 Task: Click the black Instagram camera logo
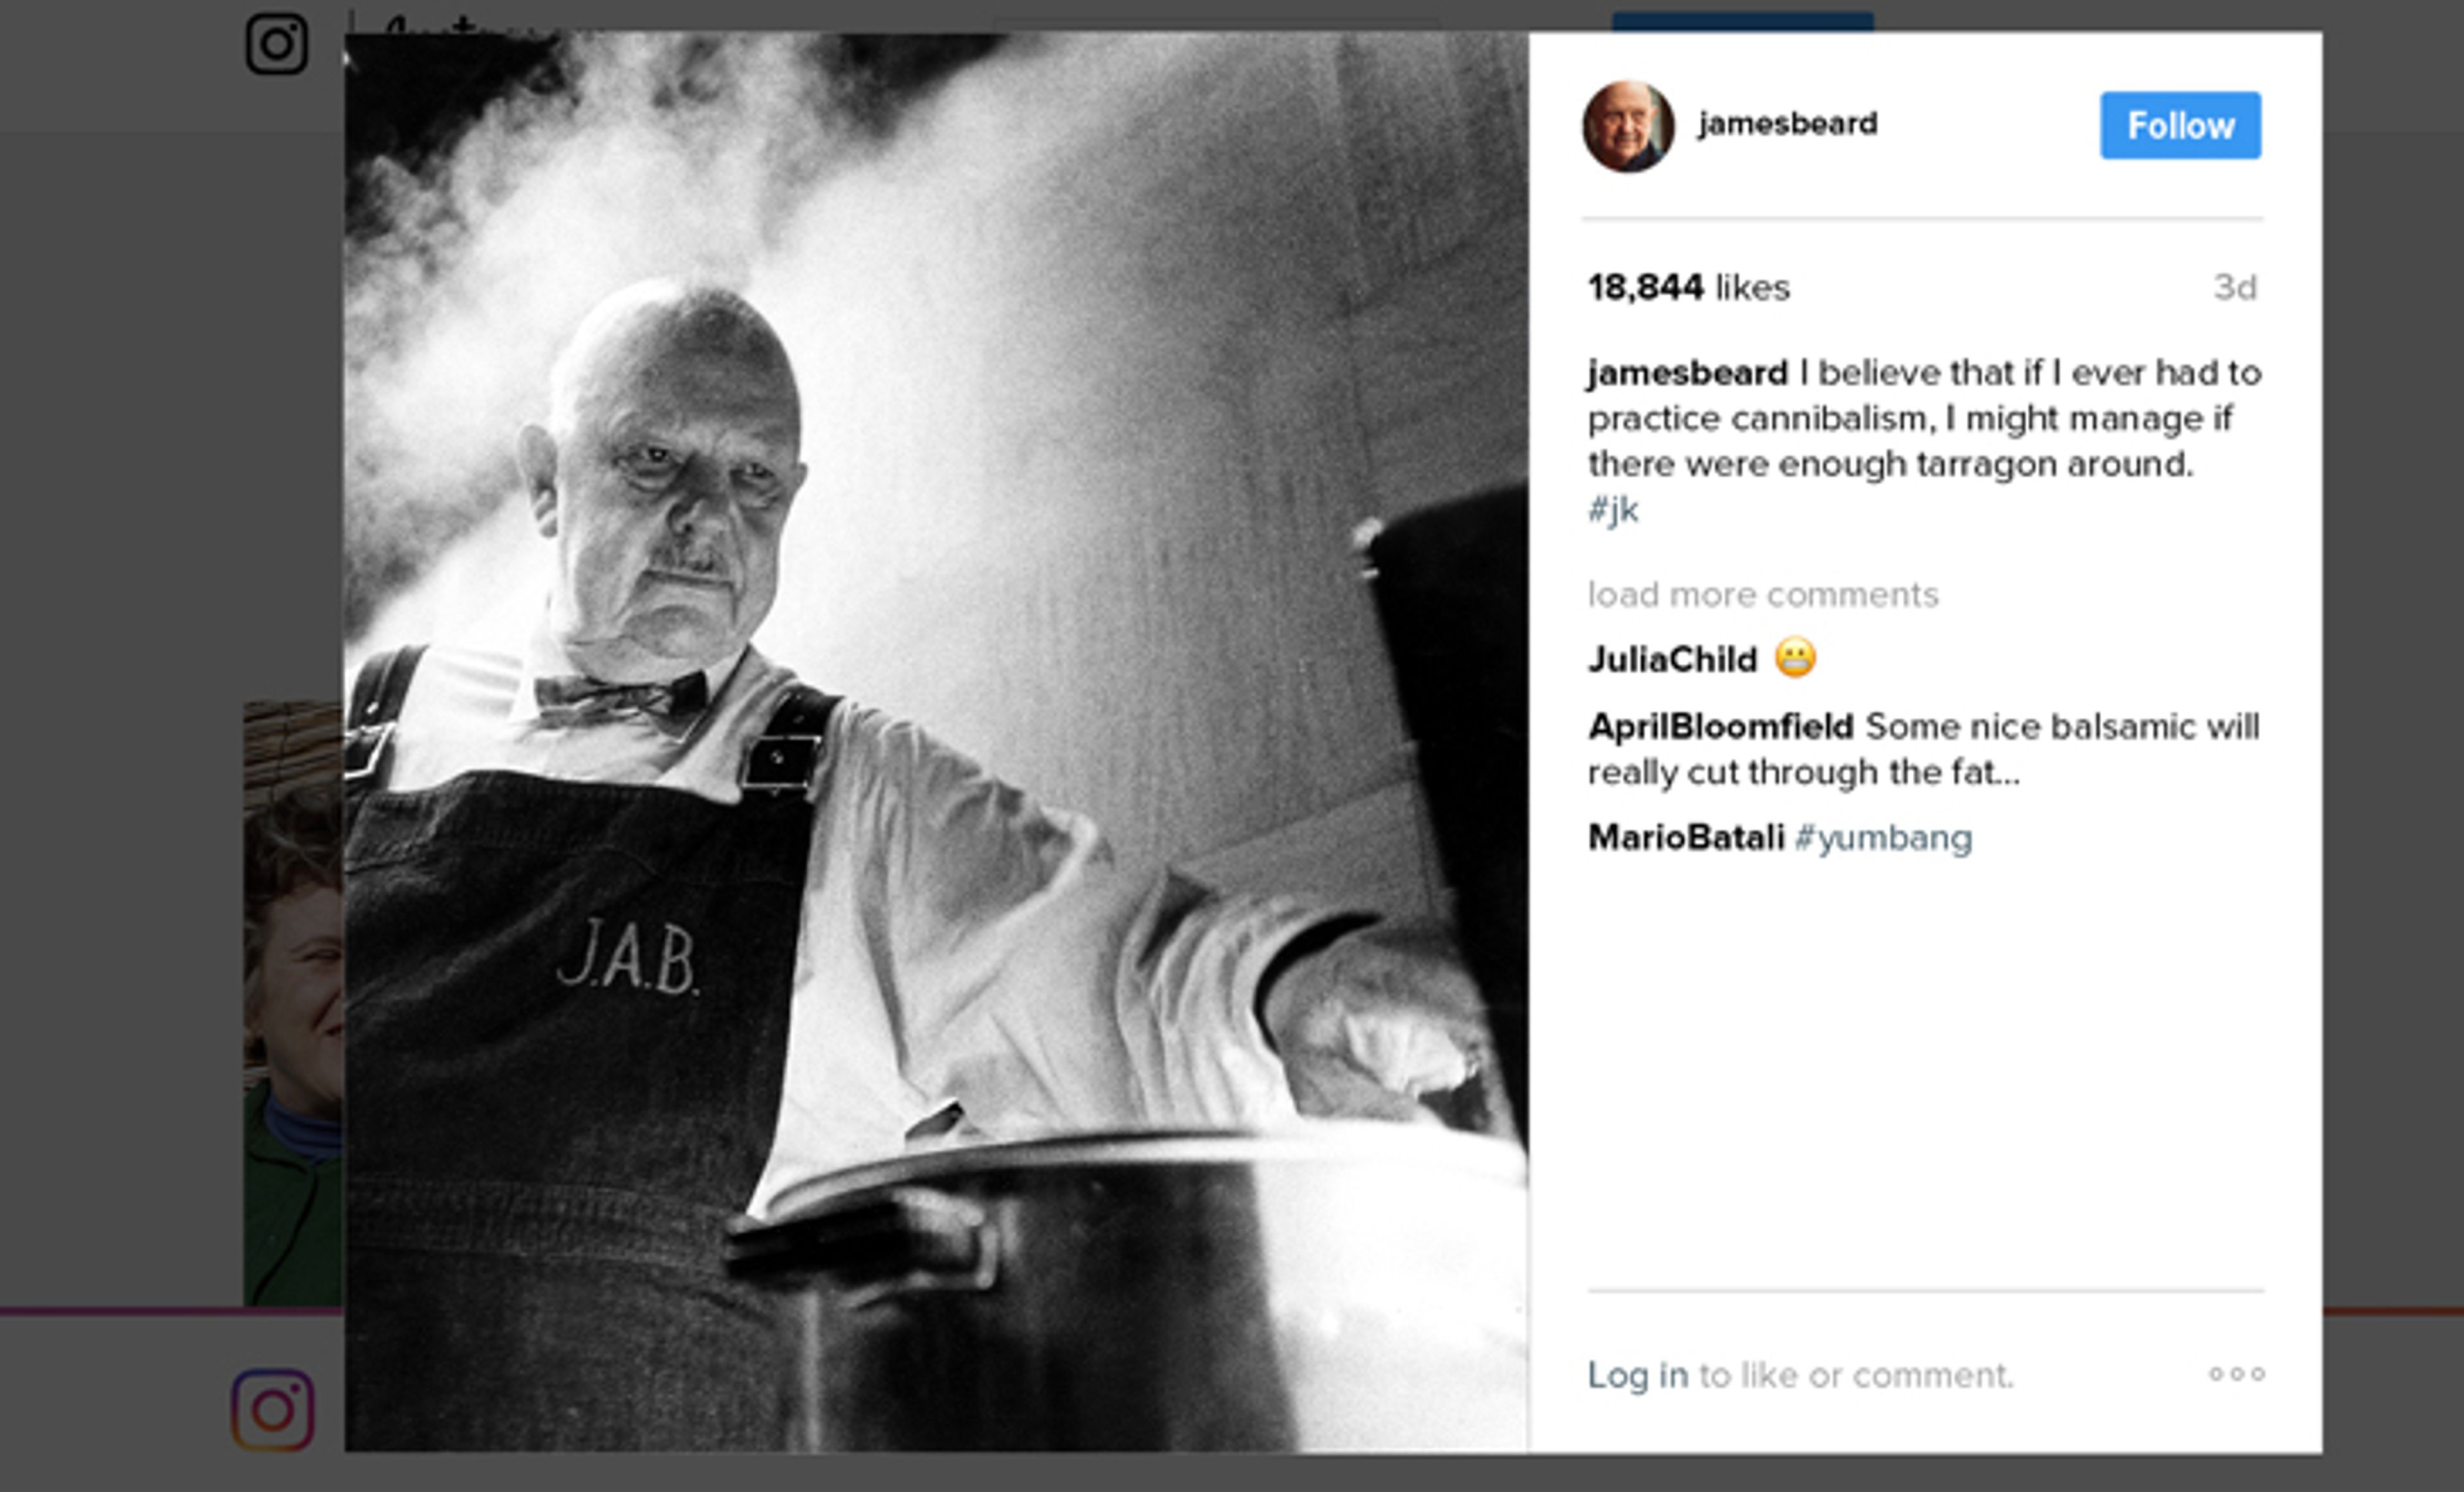click(x=277, y=44)
